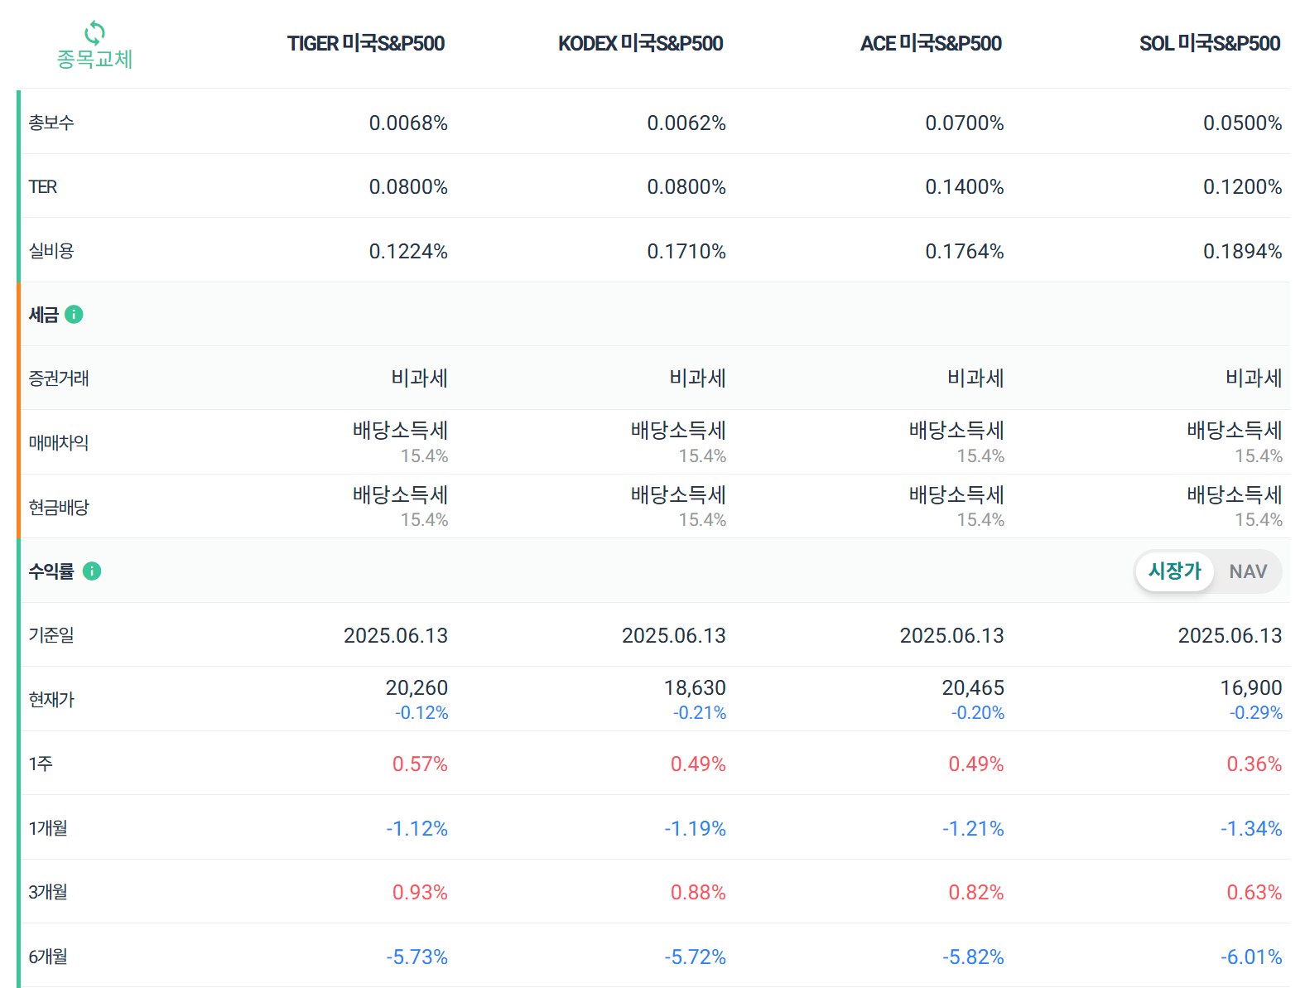Click the TER row label

43,187
